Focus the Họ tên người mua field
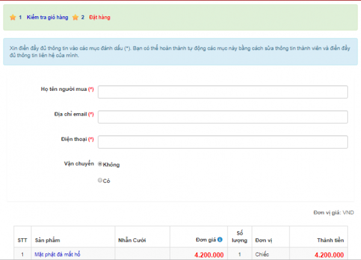 (x=223, y=92)
